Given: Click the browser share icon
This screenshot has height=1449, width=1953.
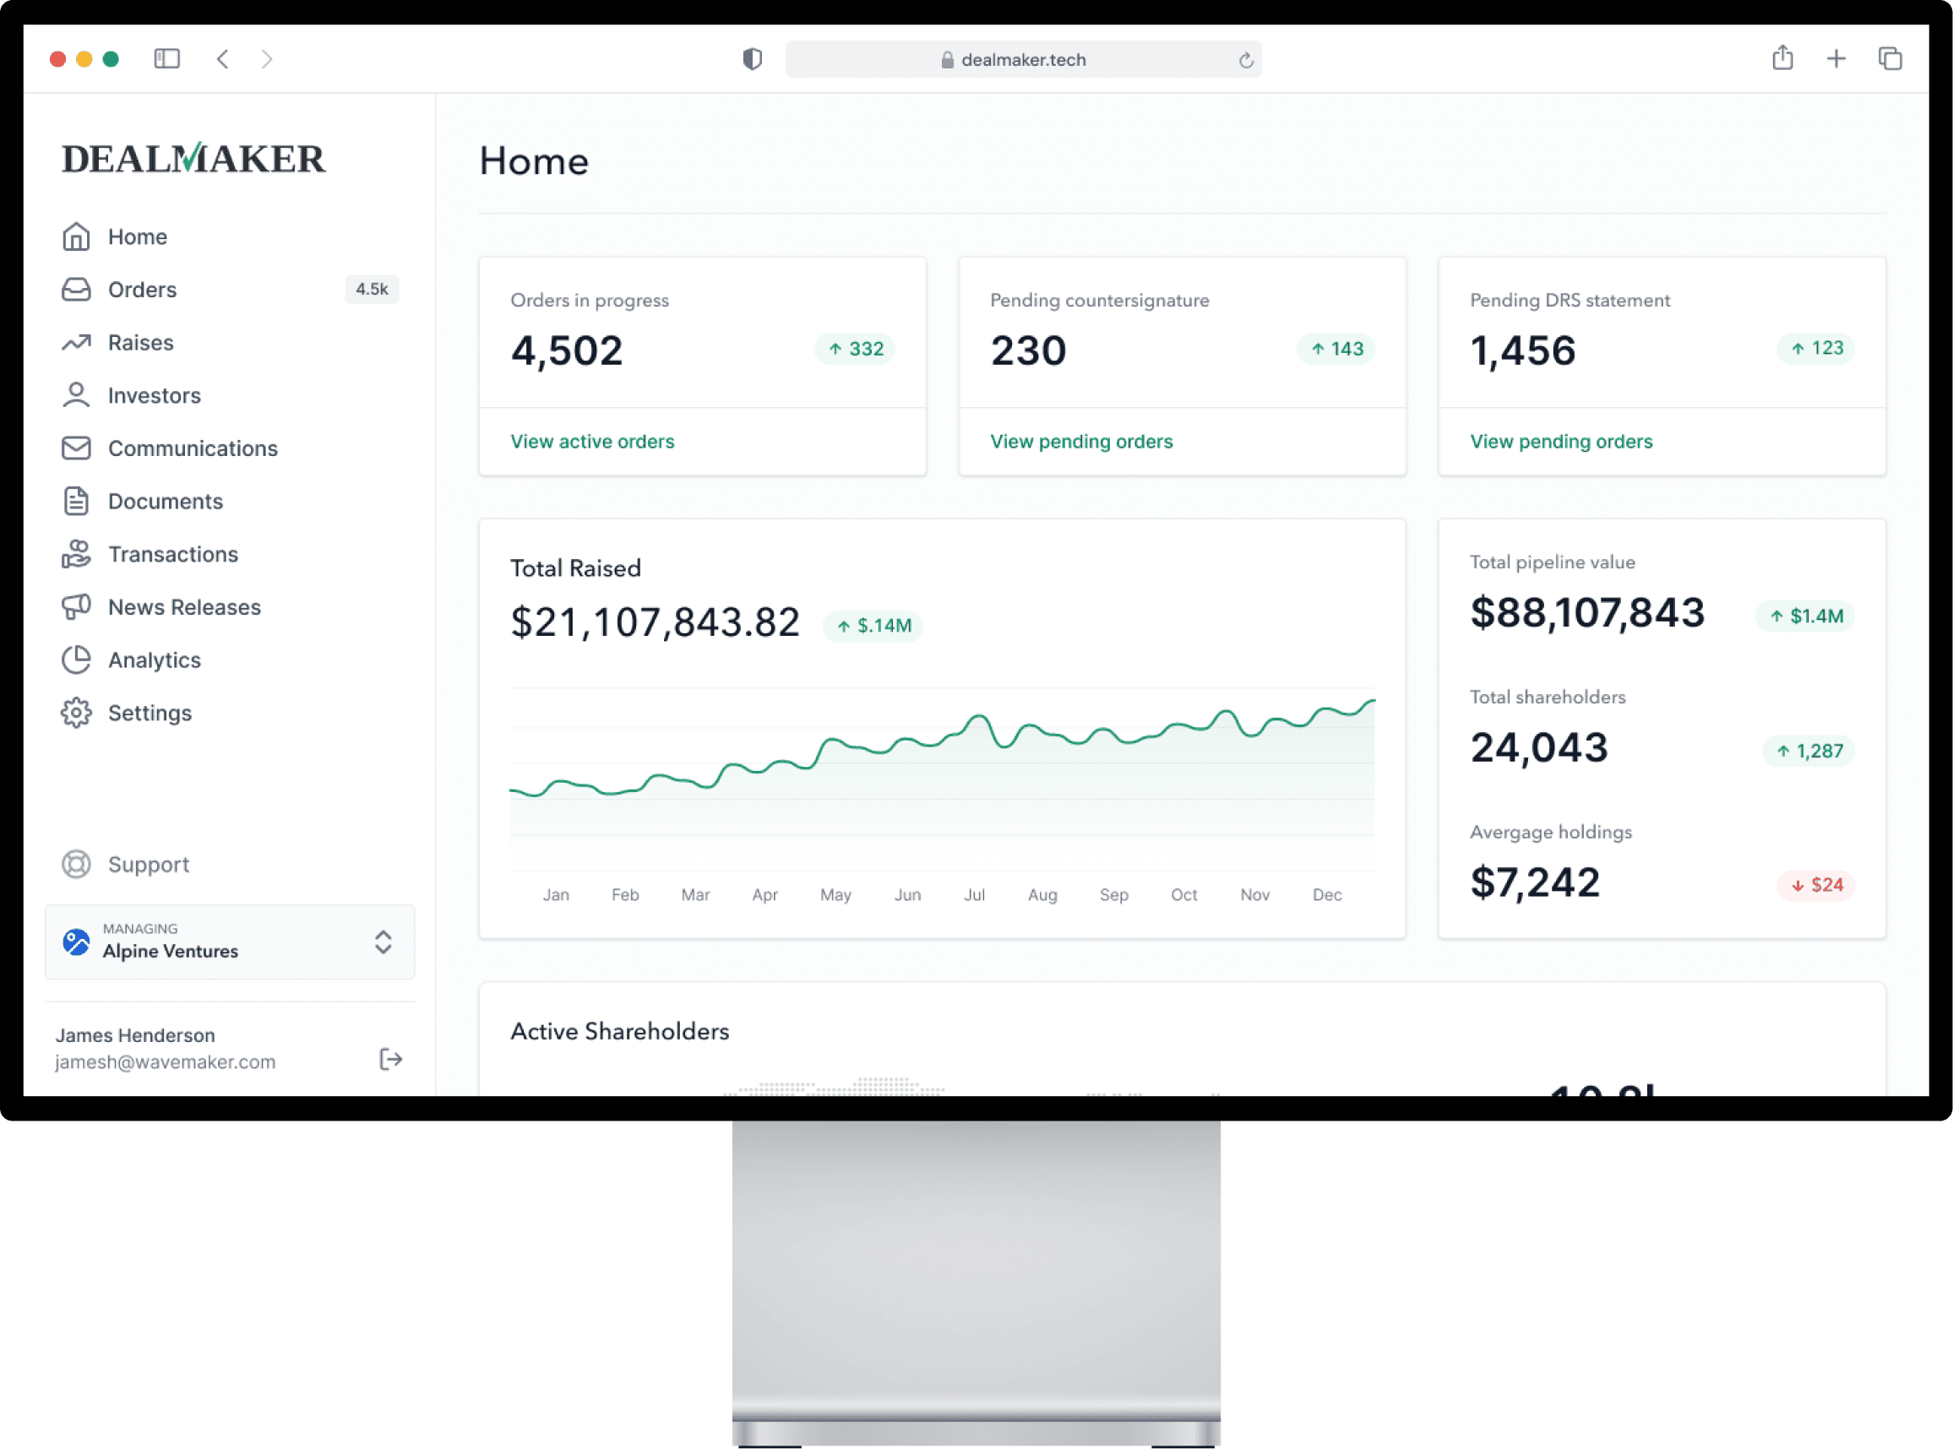Looking at the screenshot, I should coord(1783,58).
